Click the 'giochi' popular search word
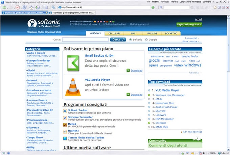230x155 pixels. (x=155, y=60)
